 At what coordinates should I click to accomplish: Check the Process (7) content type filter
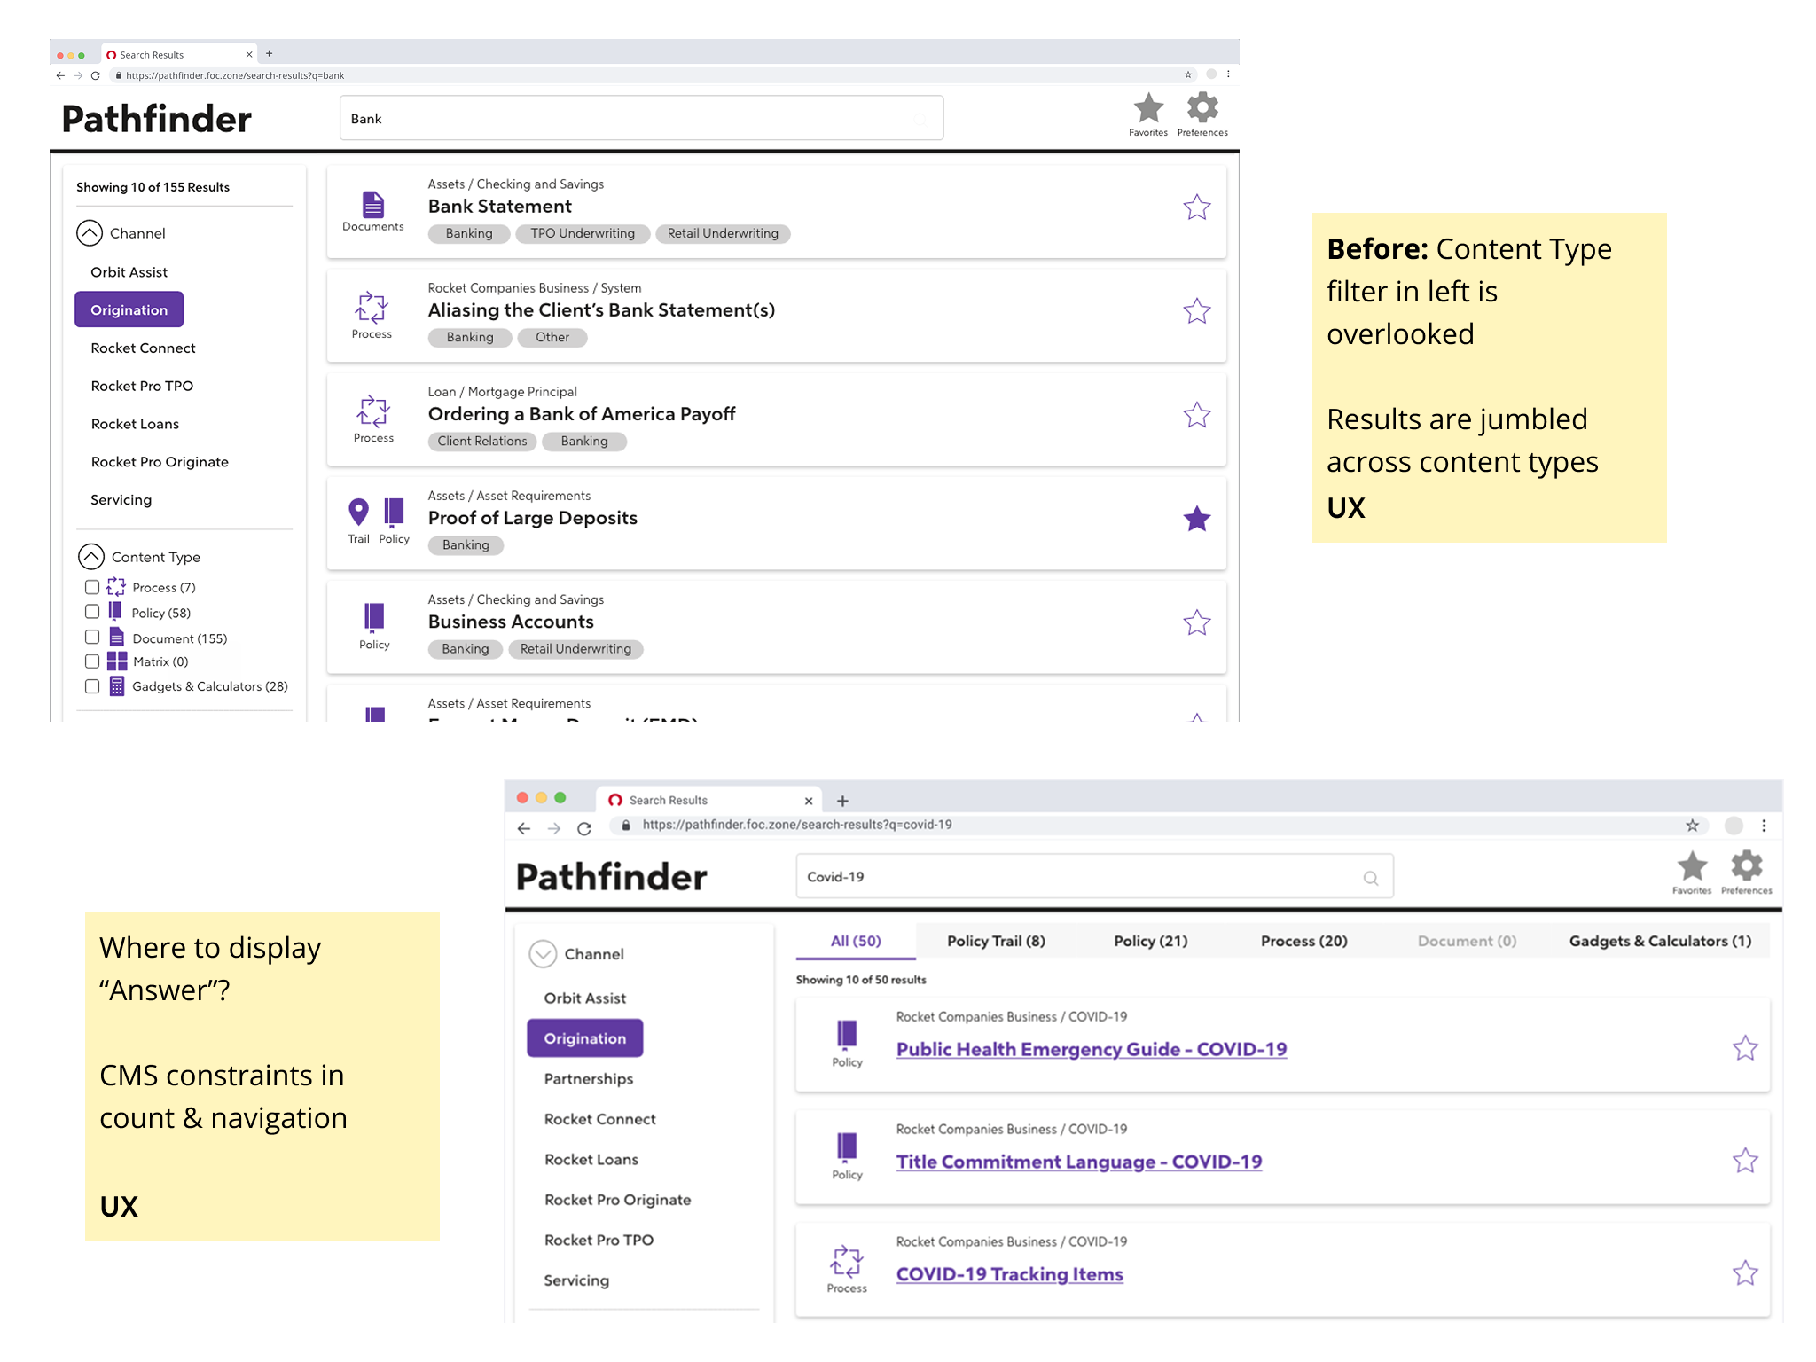(92, 587)
